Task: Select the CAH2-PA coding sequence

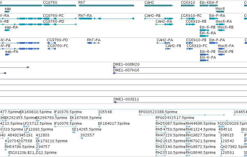Action: tap(163, 43)
